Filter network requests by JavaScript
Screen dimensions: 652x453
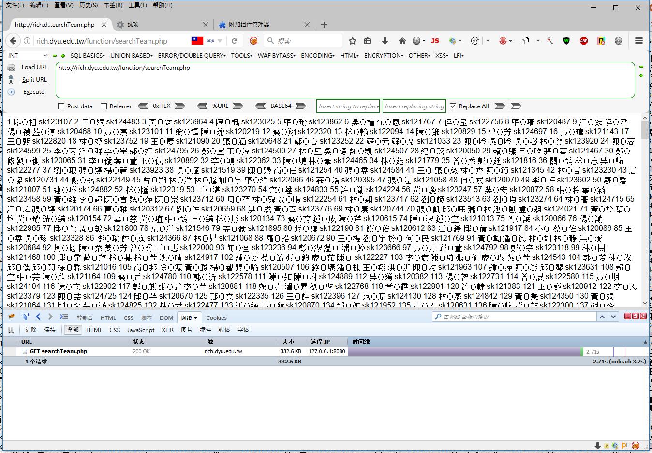(141, 330)
